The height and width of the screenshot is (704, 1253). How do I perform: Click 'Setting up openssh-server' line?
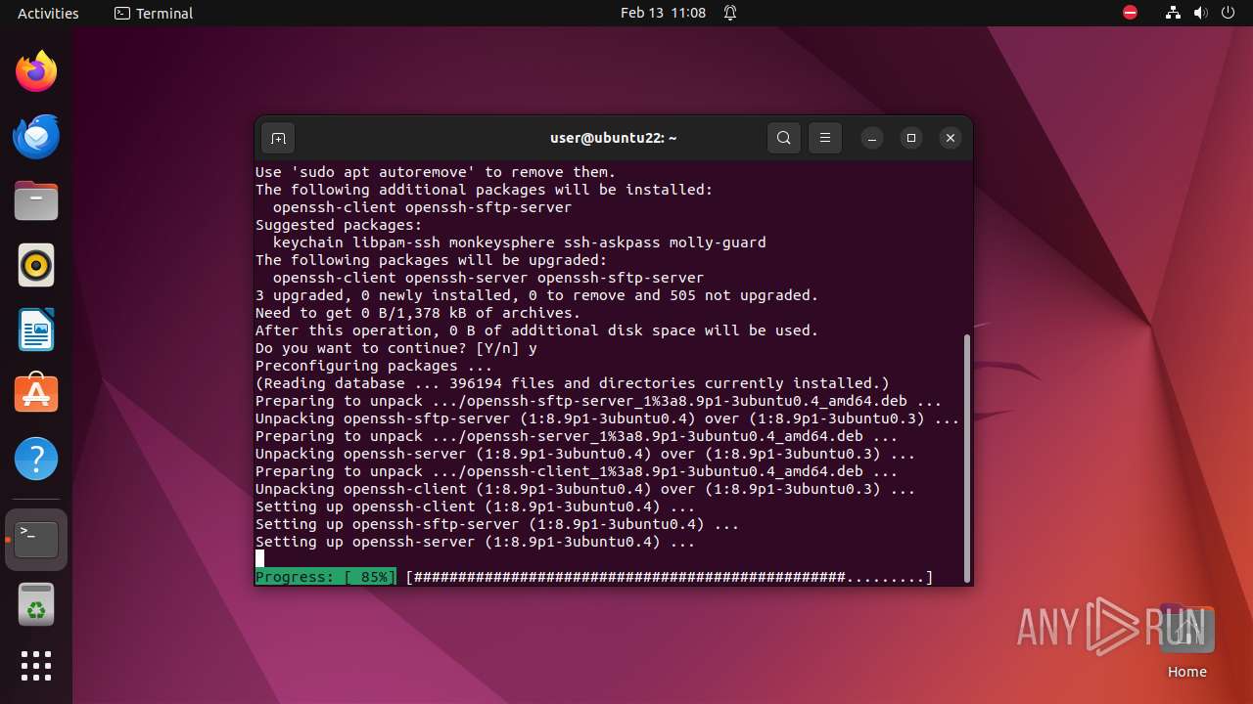coord(476,542)
